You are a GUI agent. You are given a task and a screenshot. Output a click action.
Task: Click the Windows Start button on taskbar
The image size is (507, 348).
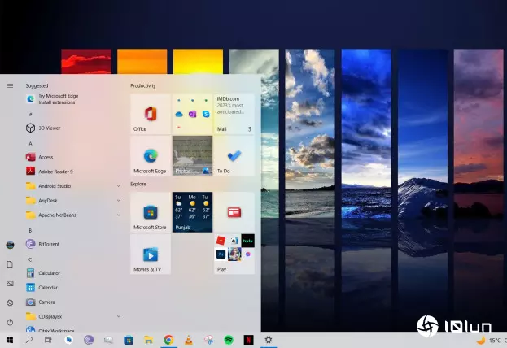[10, 340]
